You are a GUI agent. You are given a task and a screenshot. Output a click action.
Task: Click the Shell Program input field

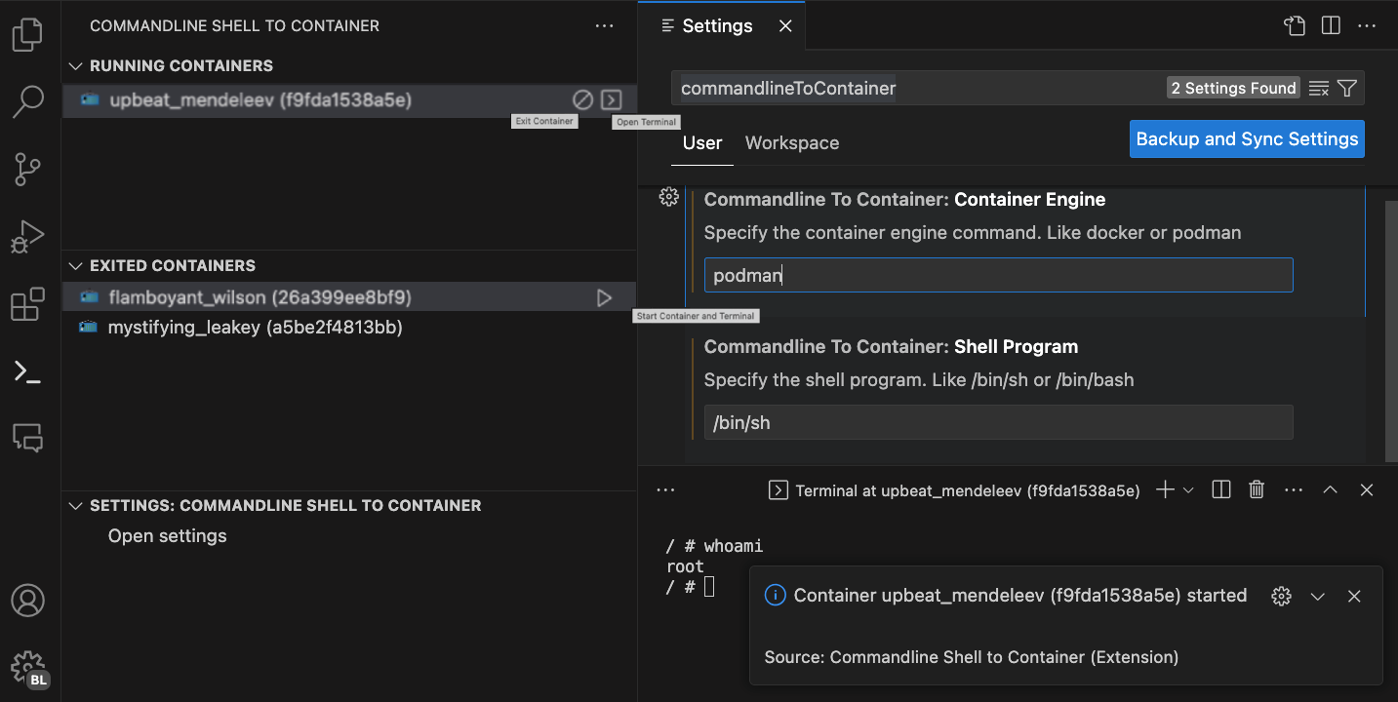(x=998, y=422)
